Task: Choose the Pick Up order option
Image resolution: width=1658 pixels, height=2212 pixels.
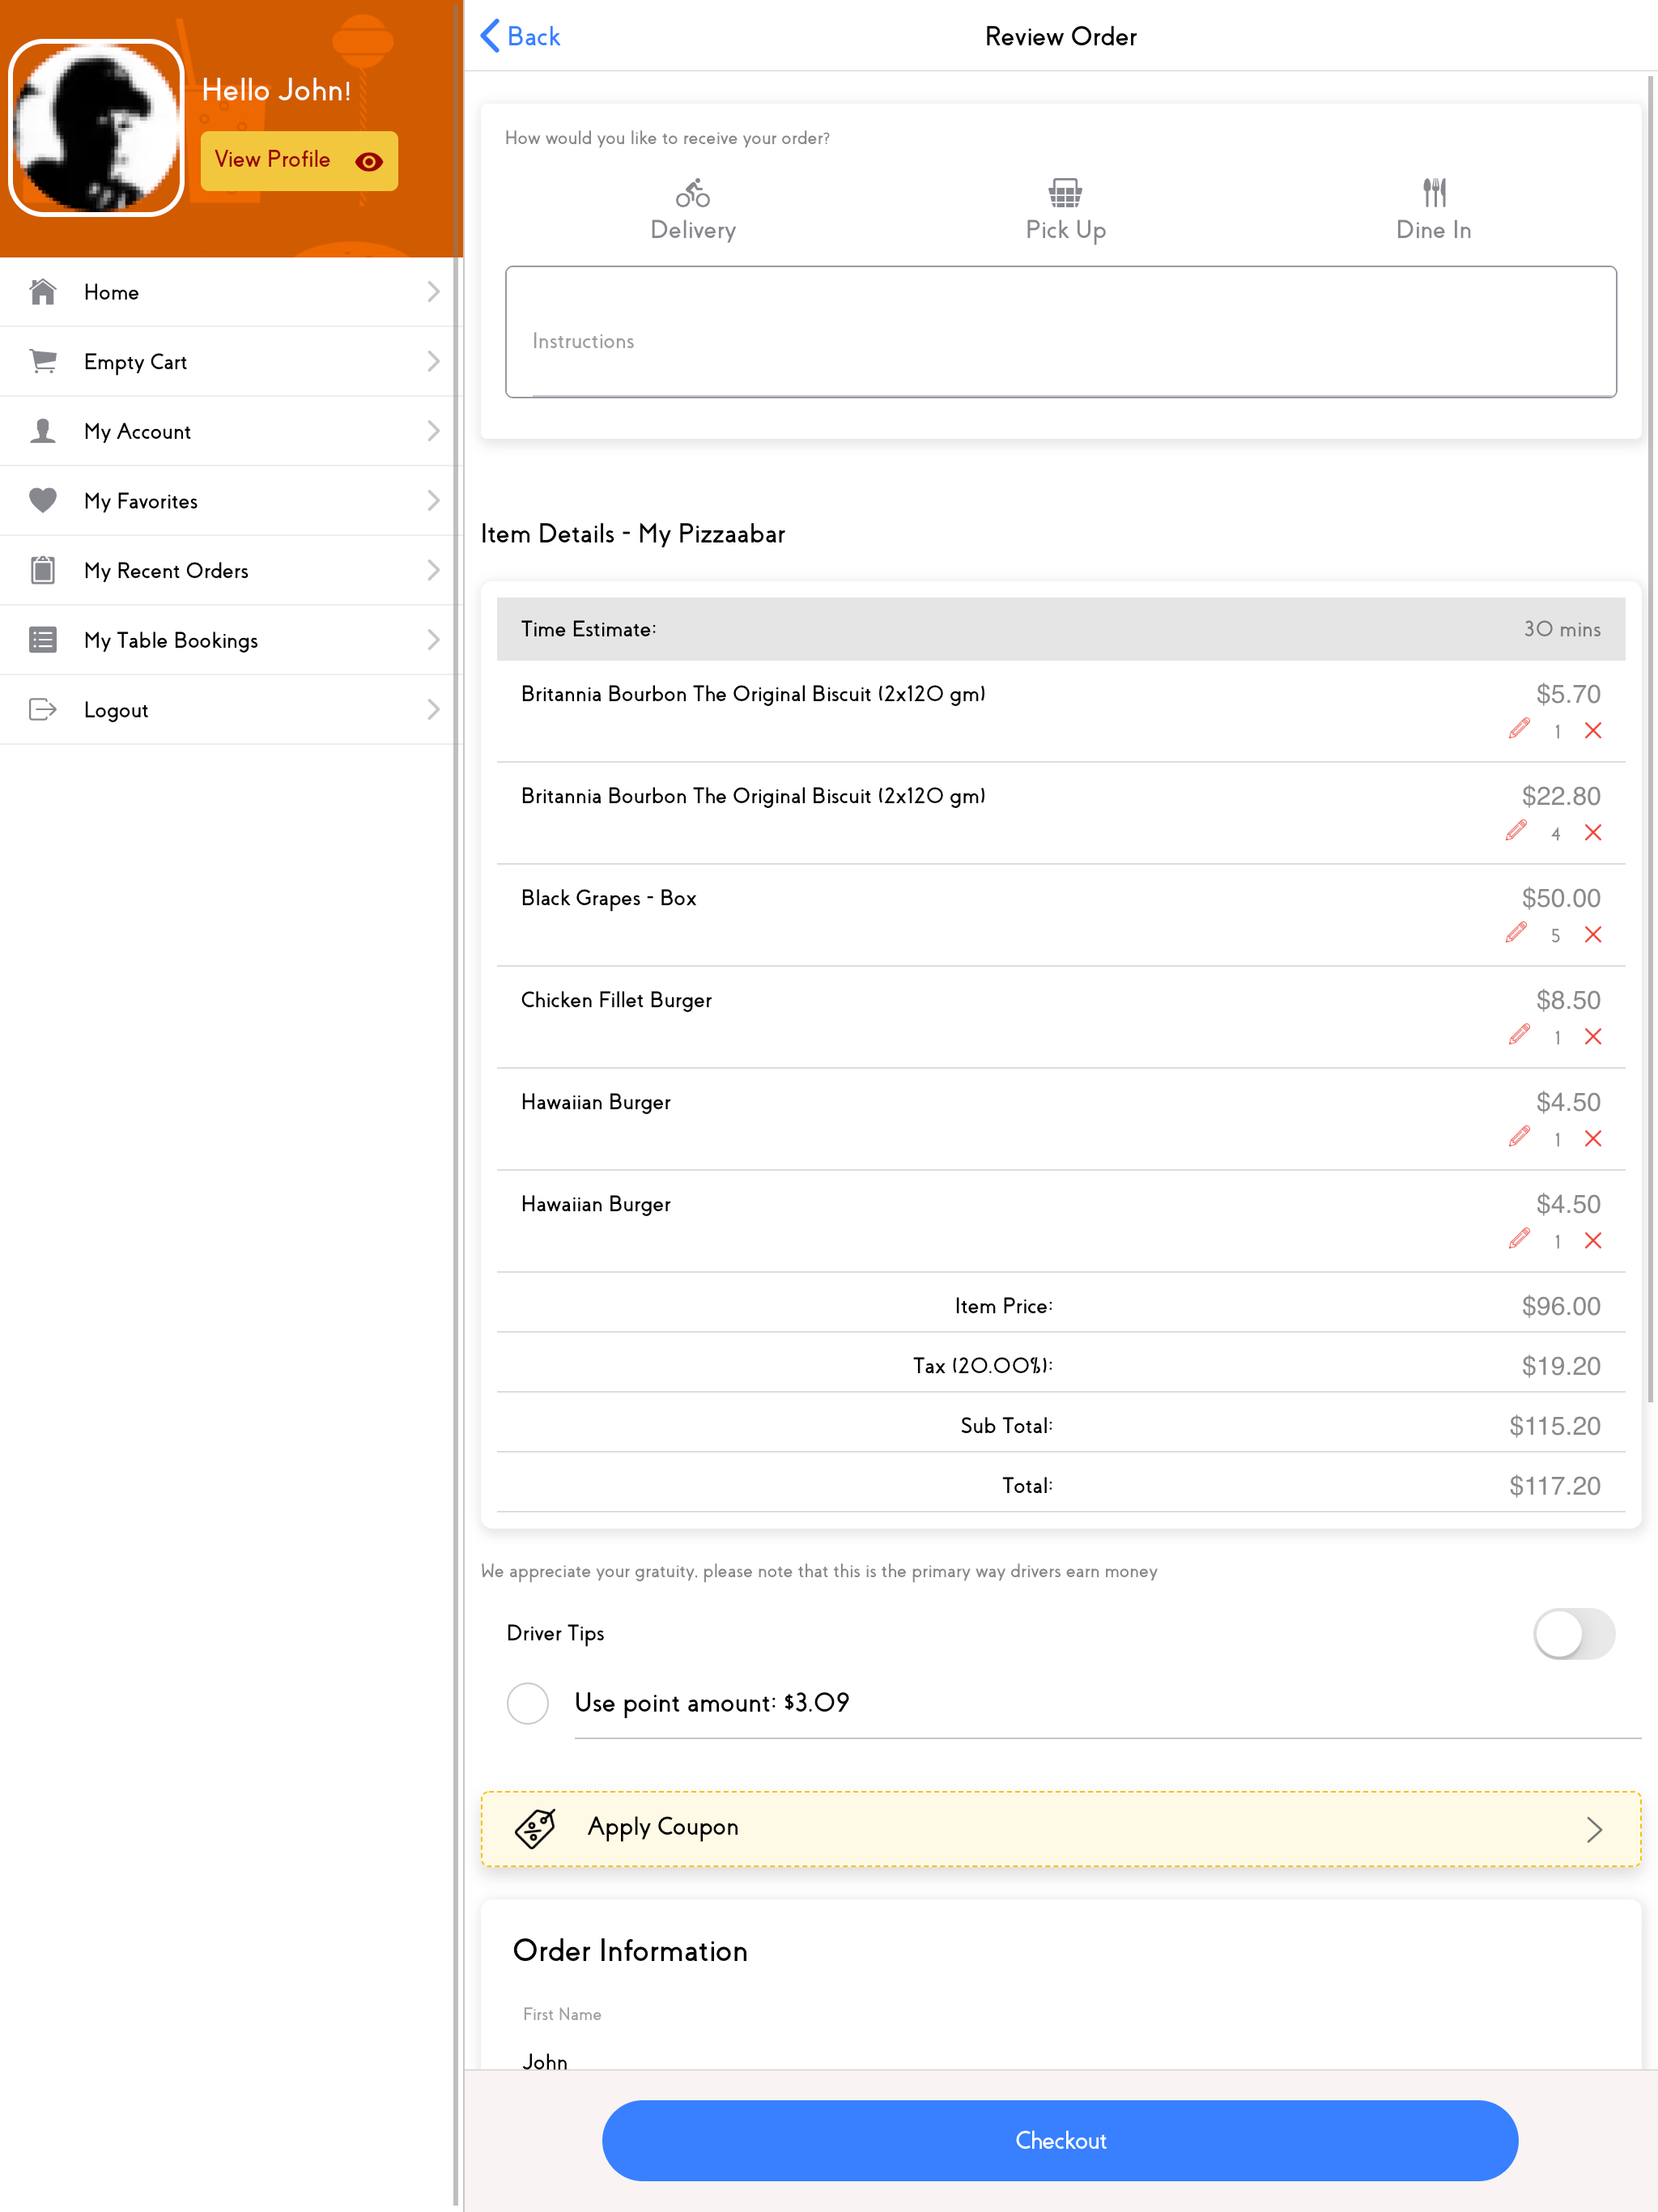Action: click(x=1065, y=210)
